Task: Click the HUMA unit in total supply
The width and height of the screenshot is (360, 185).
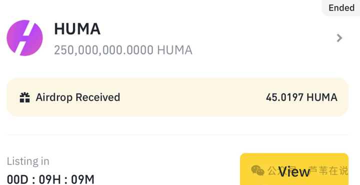Action: [174, 50]
